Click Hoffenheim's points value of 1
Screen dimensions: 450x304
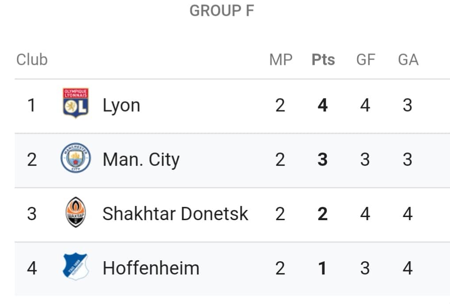point(323,268)
